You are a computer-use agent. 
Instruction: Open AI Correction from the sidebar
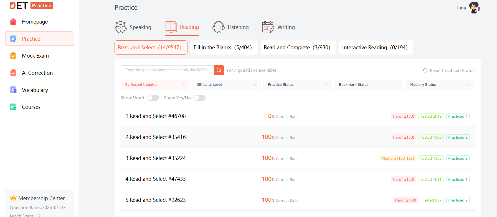point(40,73)
